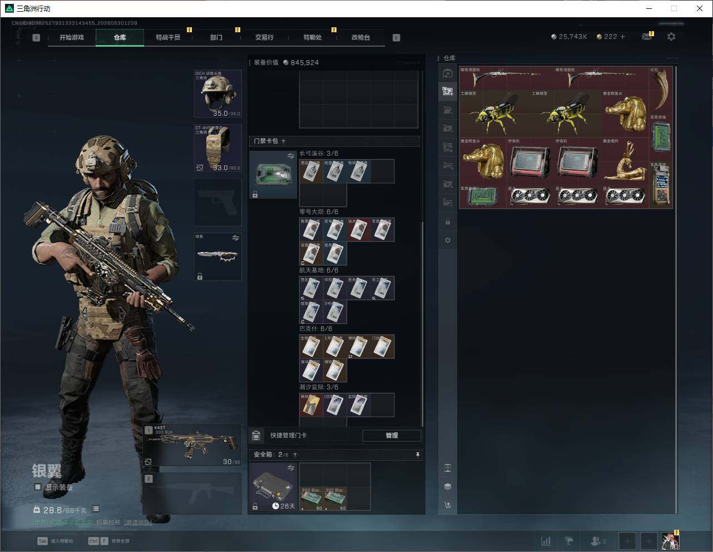Click the layers stack icon in warehouse sidebar

tap(448, 486)
